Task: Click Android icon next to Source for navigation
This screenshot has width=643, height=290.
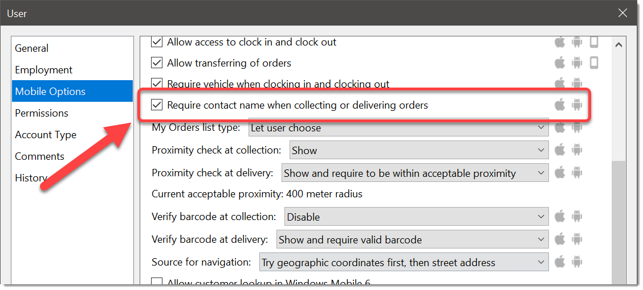Action: click(576, 262)
